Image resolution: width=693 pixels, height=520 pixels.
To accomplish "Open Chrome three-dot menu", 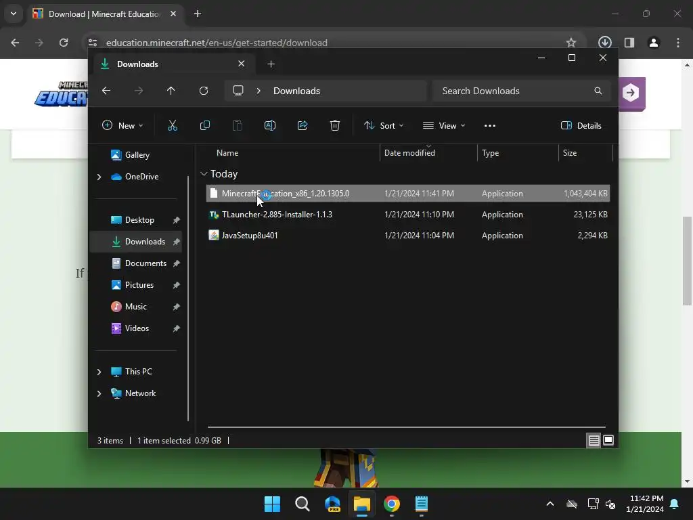I will [x=678, y=43].
